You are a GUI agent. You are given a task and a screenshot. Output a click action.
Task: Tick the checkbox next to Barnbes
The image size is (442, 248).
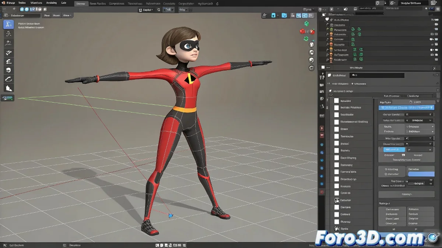(x=336, y=207)
